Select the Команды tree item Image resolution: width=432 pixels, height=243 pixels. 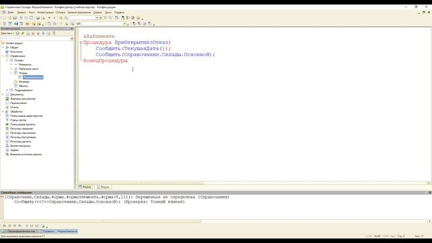coord(24,82)
